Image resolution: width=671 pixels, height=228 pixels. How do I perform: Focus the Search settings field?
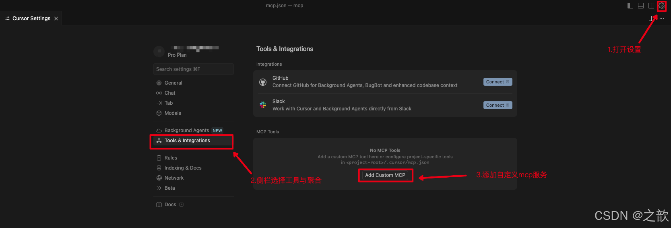pyautogui.click(x=193, y=69)
